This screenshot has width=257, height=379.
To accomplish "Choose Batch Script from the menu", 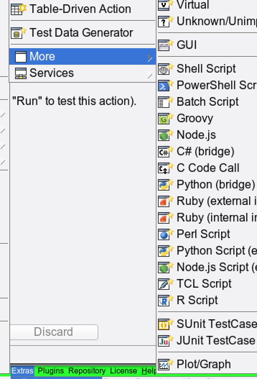I will pos(207,102).
